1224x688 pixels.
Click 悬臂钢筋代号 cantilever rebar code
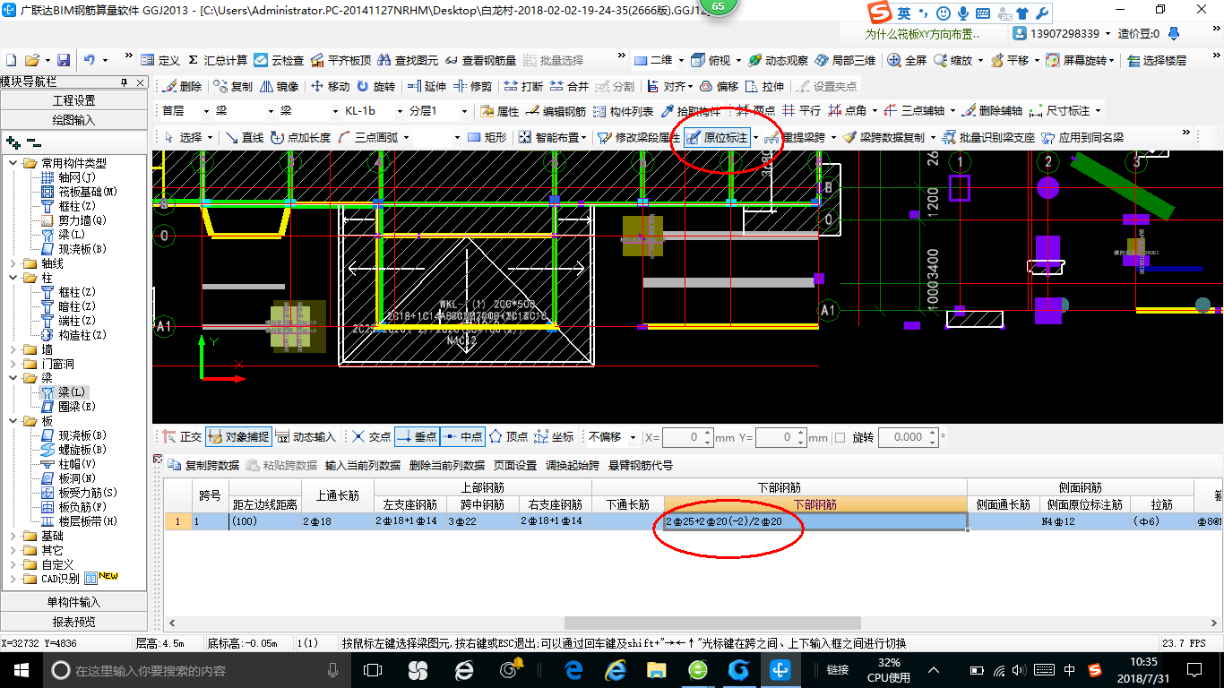click(641, 465)
